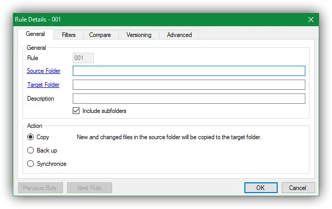Click the Next Rule button

coord(89,188)
